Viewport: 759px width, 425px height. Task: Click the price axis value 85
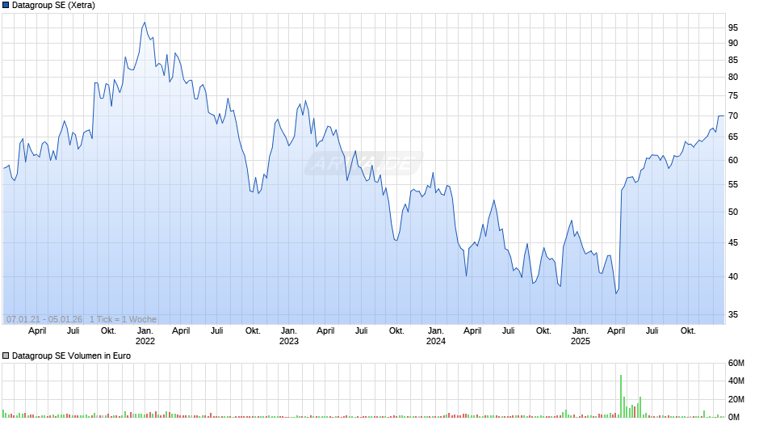click(x=733, y=60)
